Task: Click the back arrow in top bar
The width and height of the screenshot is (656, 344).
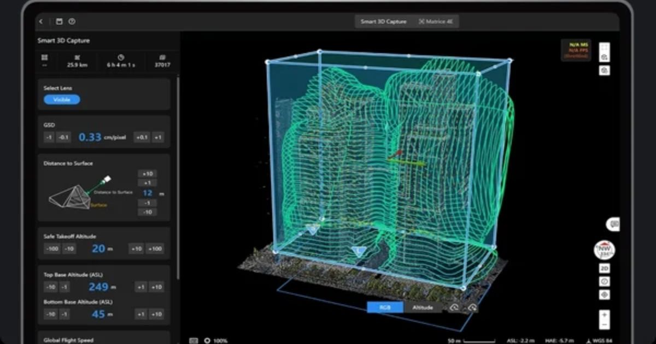Action: tap(41, 22)
